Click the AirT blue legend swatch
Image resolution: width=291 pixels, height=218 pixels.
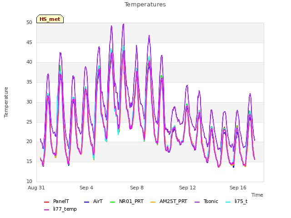point(87,202)
